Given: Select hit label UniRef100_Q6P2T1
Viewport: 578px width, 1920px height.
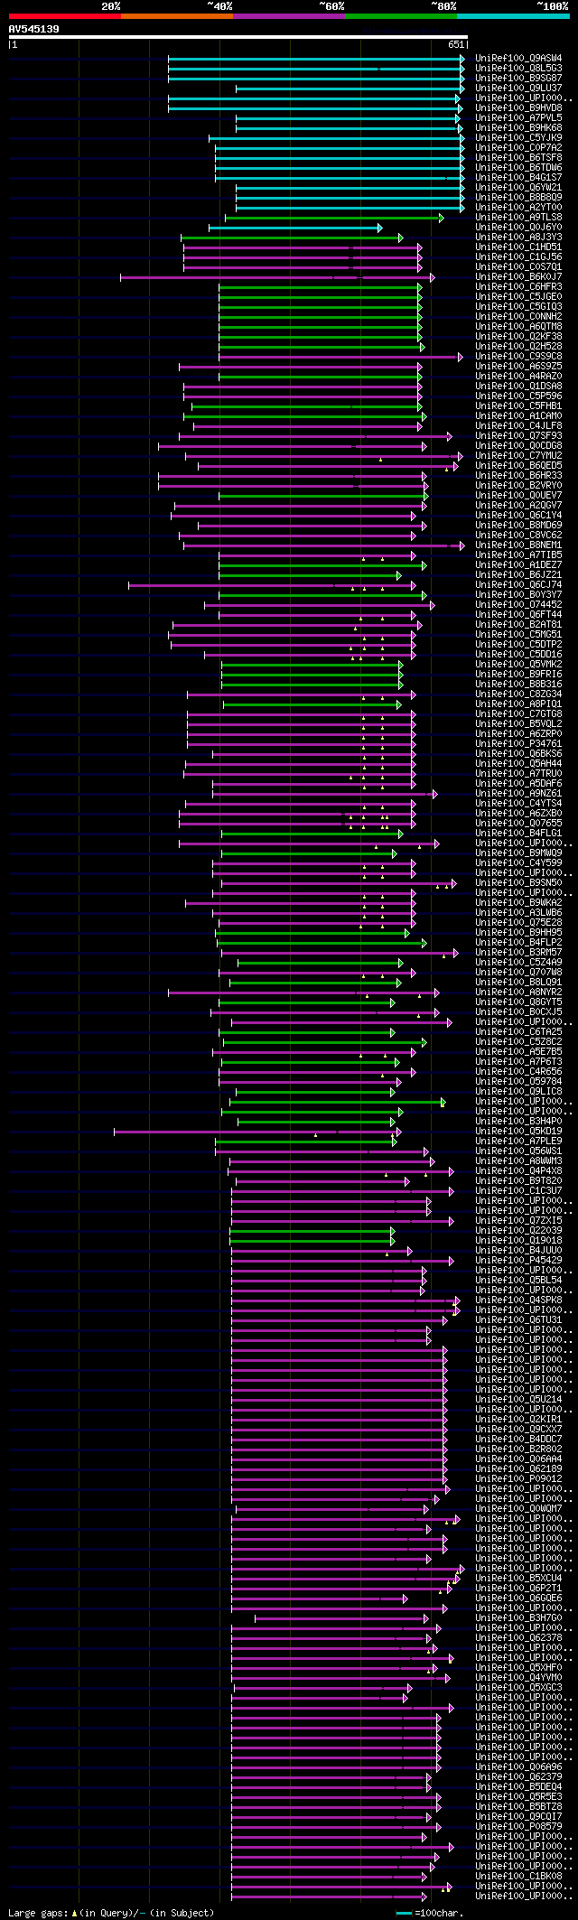Looking at the screenshot, I should coord(518,1588).
